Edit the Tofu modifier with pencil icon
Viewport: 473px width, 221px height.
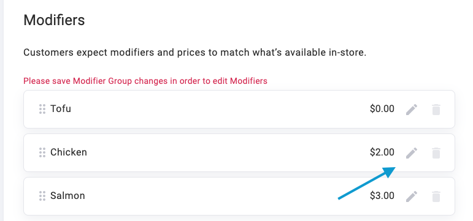coord(412,110)
